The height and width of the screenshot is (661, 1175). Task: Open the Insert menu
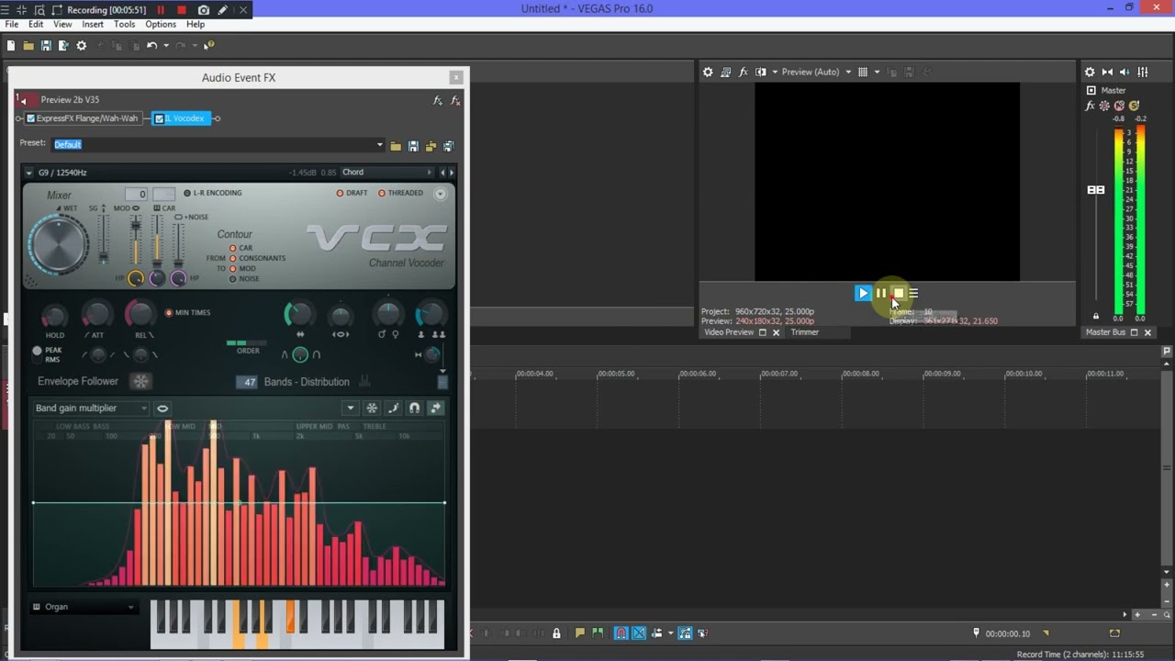pyautogui.click(x=93, y=25)
